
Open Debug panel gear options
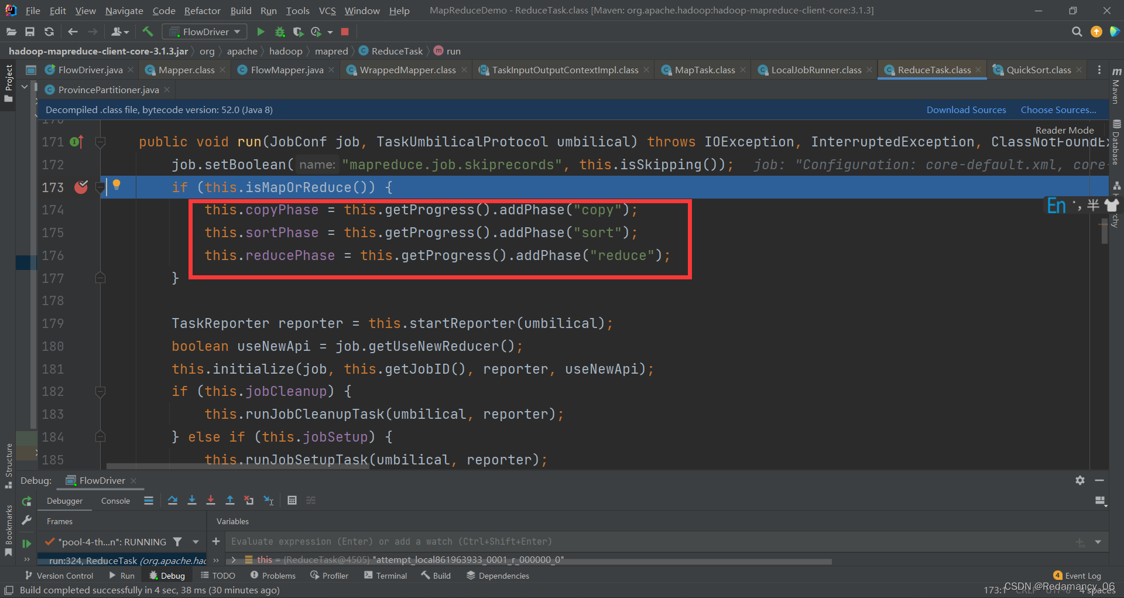pyautogui.click(x=1080, y=480)
